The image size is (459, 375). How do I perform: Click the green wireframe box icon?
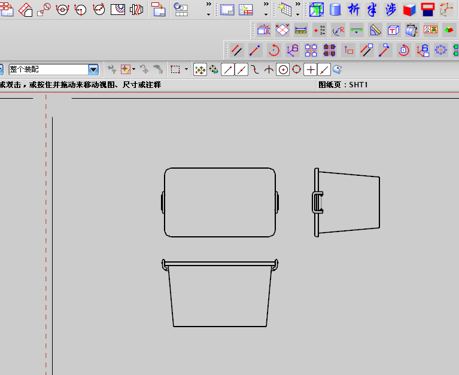(317, 10)
